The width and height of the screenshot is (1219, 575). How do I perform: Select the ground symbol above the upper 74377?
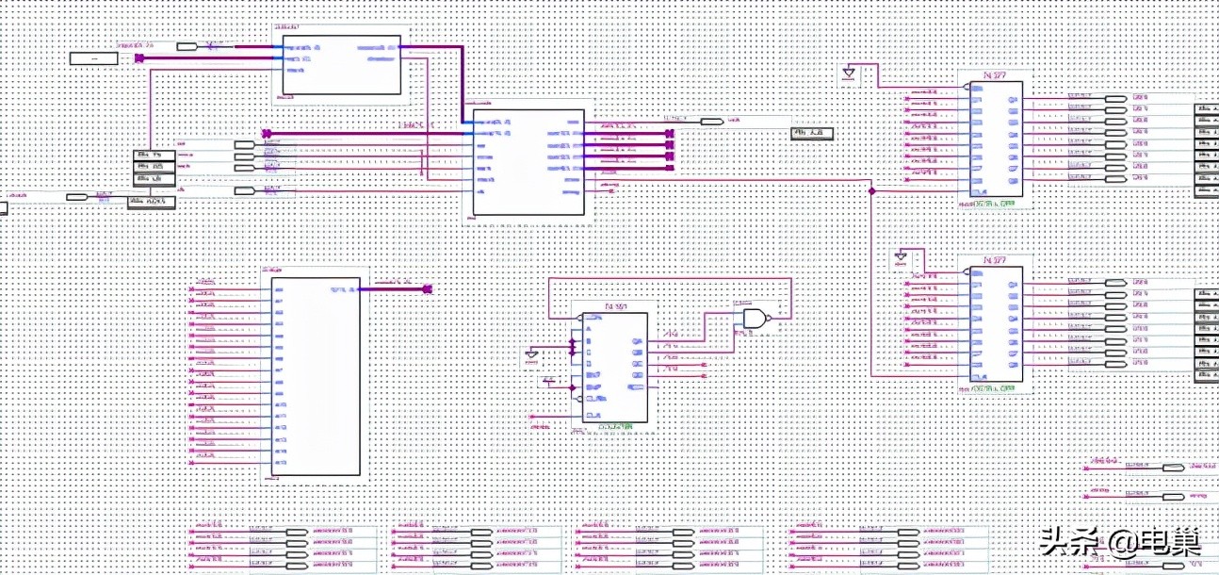coord(850,74)
